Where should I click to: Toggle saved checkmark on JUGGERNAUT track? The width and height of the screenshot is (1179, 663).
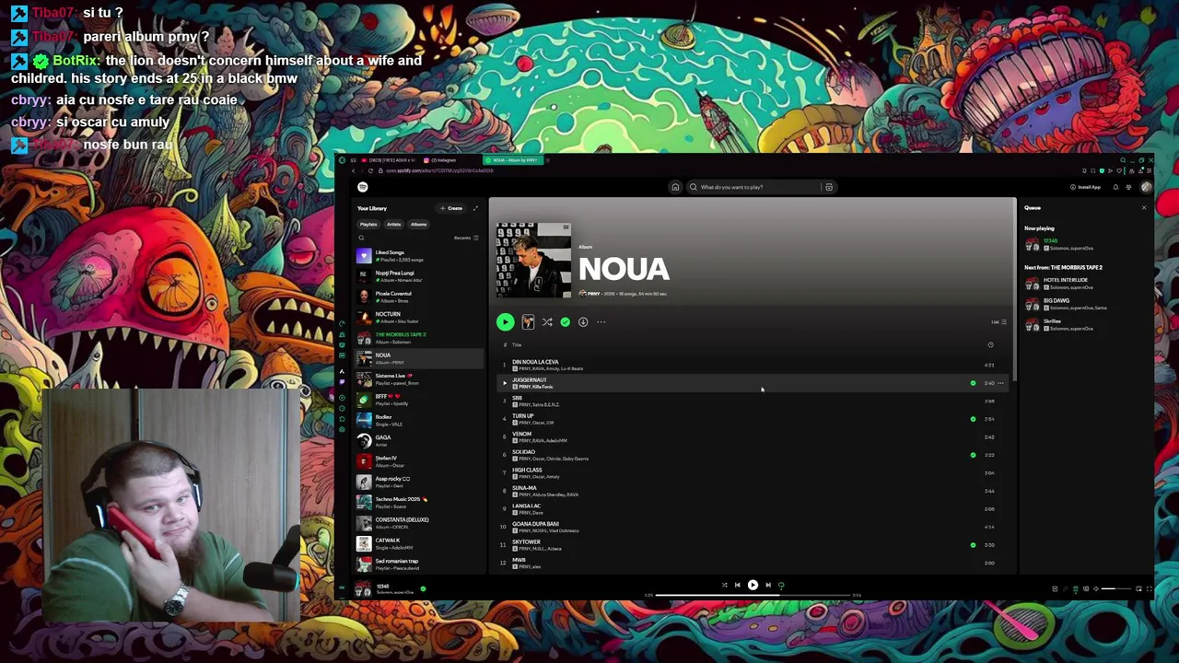coord(973,383)
